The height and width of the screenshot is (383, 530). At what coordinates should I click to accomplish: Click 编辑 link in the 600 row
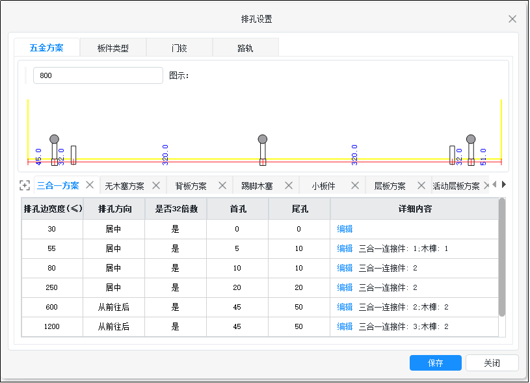pyautogui.click(x=345, y=307)
